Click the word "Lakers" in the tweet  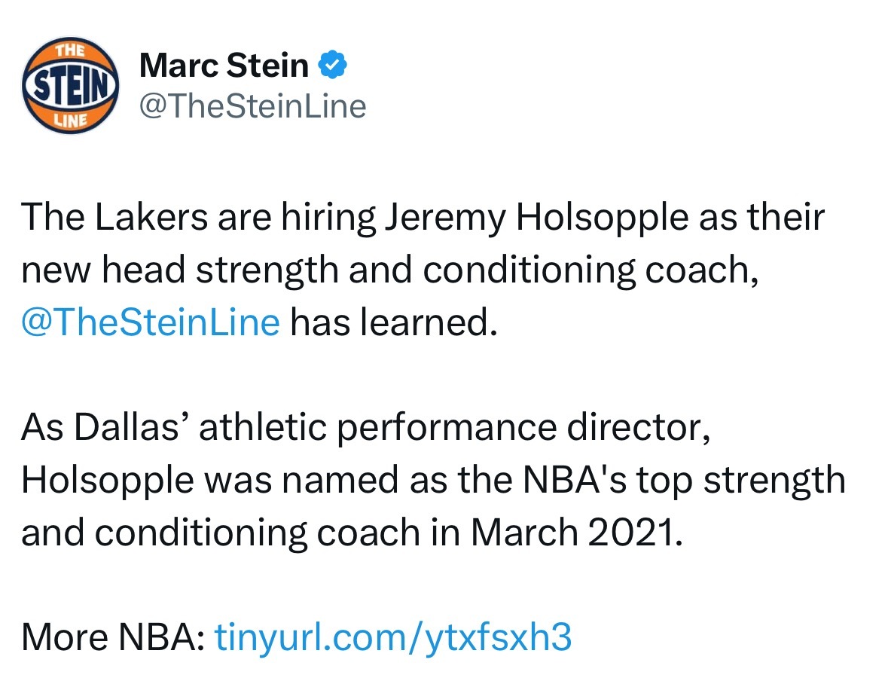point(151,217)
